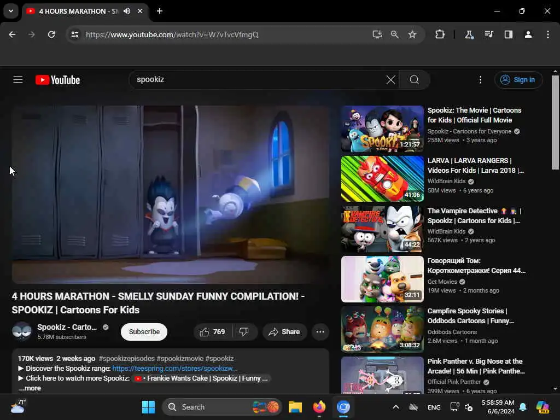Open File Explorer from taskbar

click(295, 407)
